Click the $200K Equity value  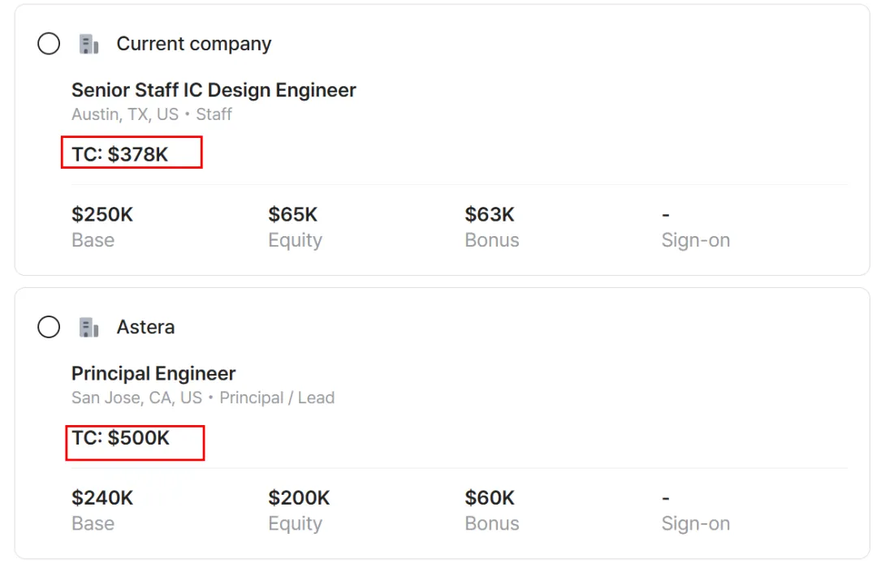point(299,498)
